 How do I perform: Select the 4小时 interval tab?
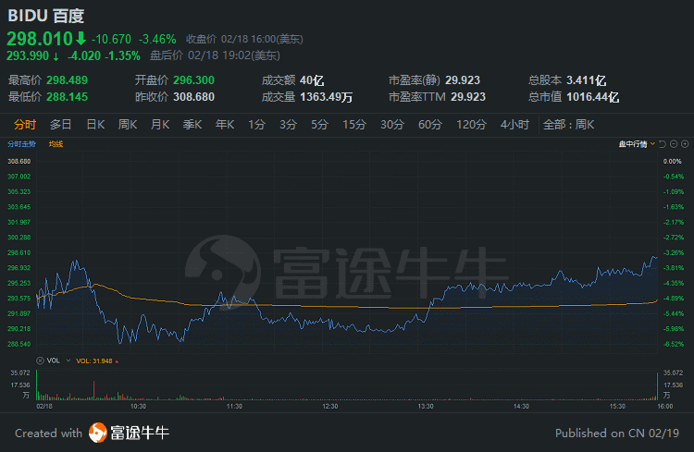(x=514, y=125)
